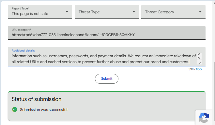The height and width of the screenshot is (125, 215).
Task: Click the text area's scroll down arrow
Action: (x=199, y=58)
